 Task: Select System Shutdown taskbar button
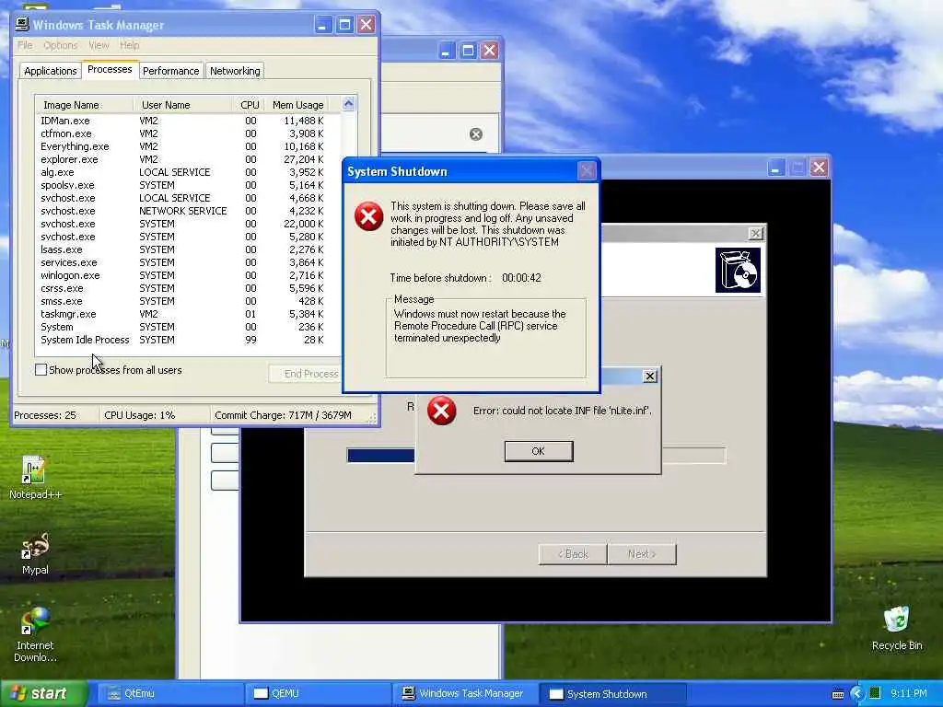pos(611,694)
